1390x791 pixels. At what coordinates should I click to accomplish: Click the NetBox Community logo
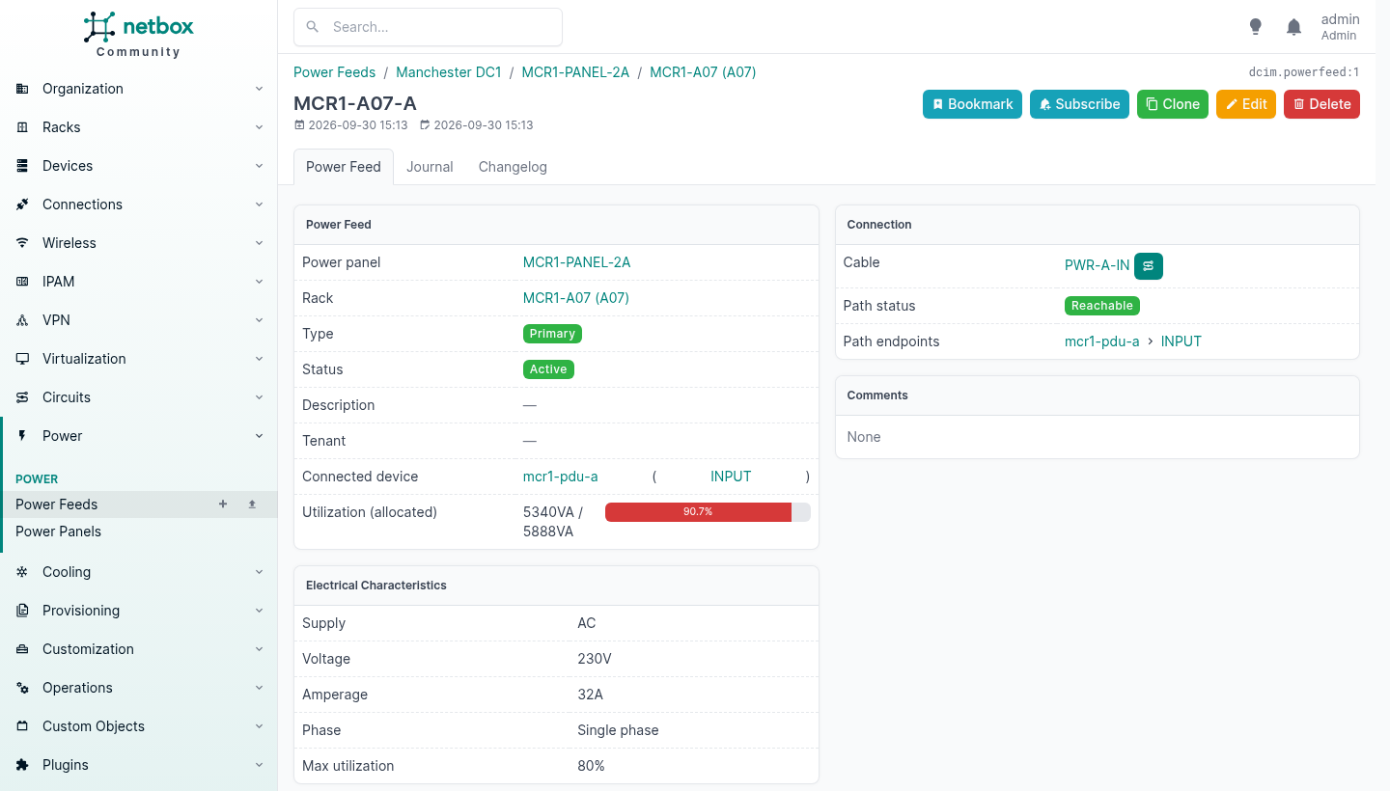(138, 35)
